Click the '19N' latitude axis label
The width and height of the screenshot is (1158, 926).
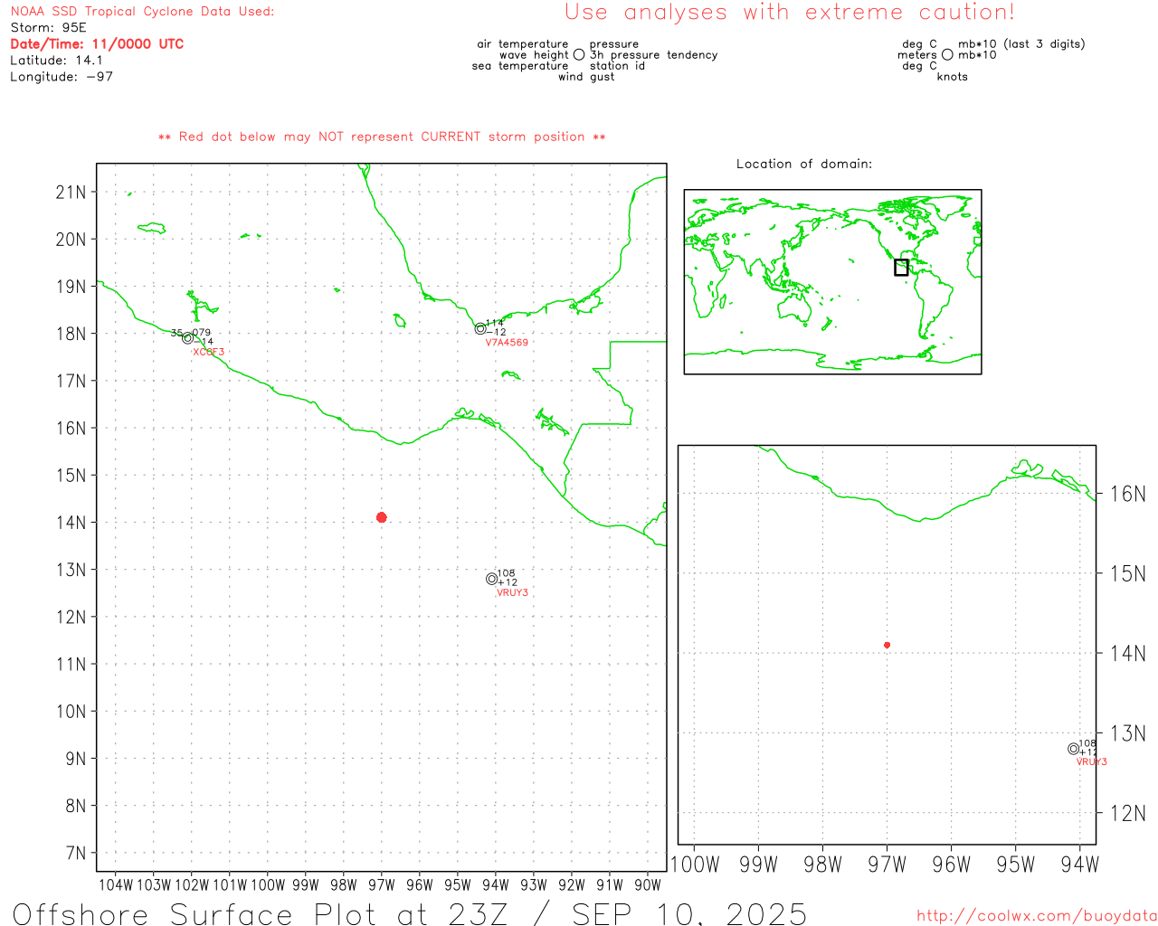coord(71,287)
